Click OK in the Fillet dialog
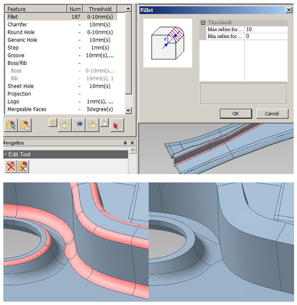The image size is (297, 305). (236, 113)
